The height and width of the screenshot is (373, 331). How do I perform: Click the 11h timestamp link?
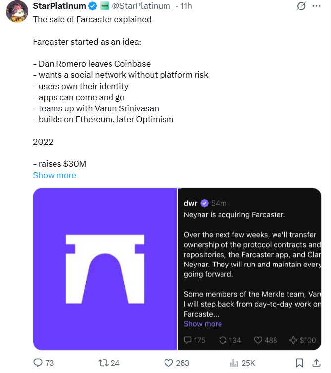(x=186, y=6)
